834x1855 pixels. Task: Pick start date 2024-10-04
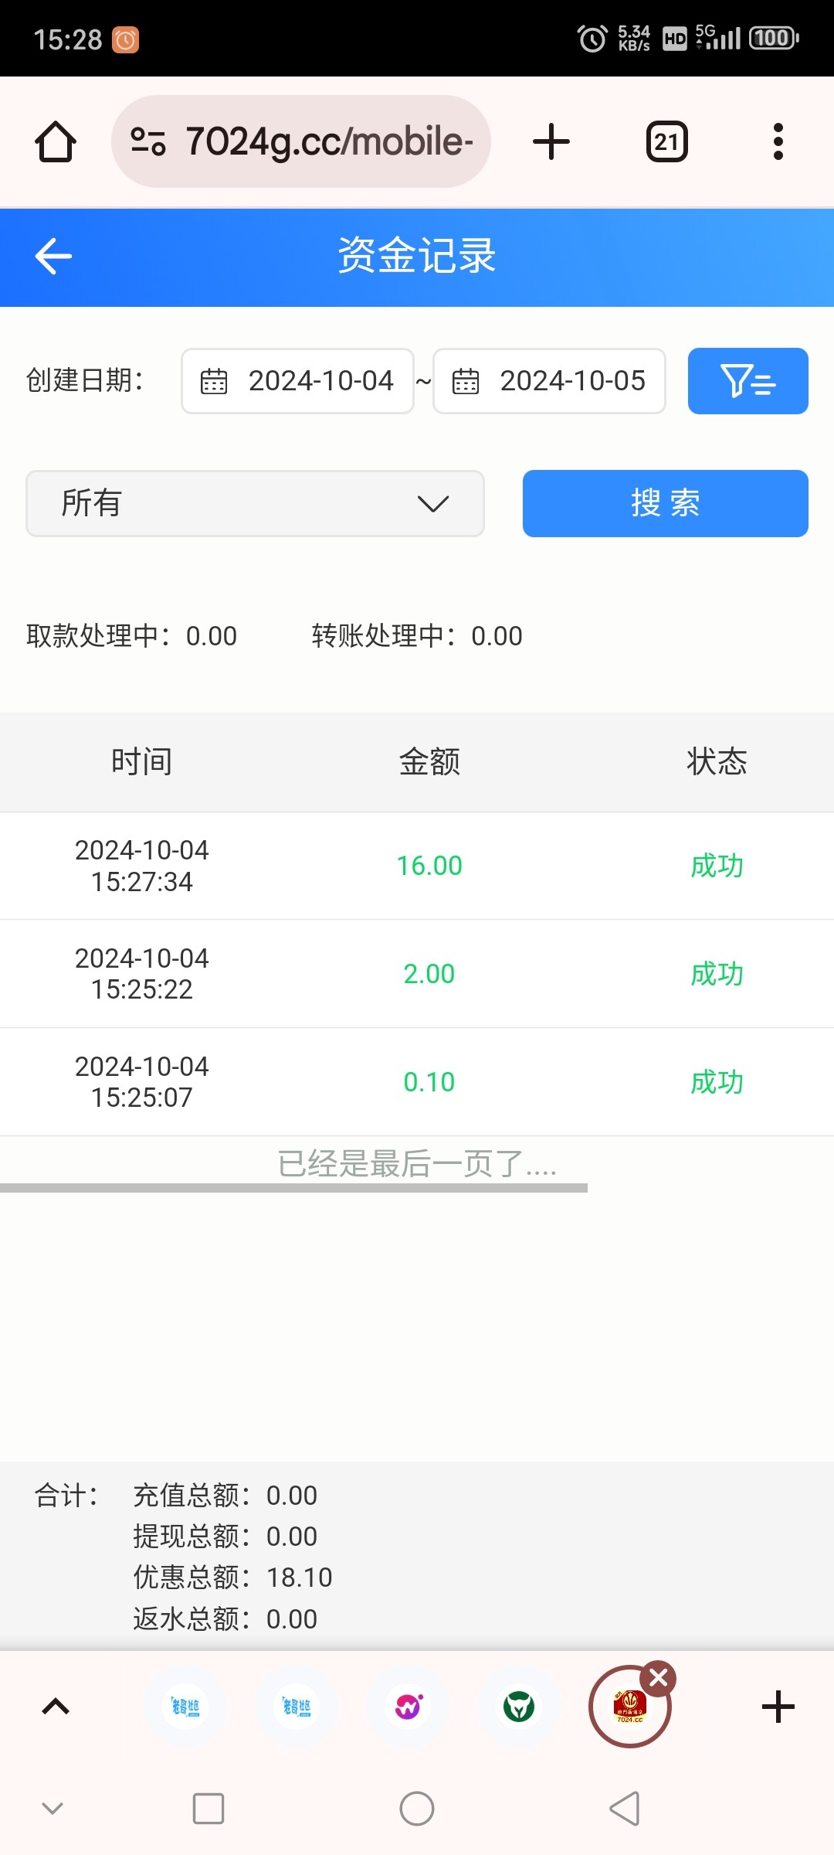(298, 381)
